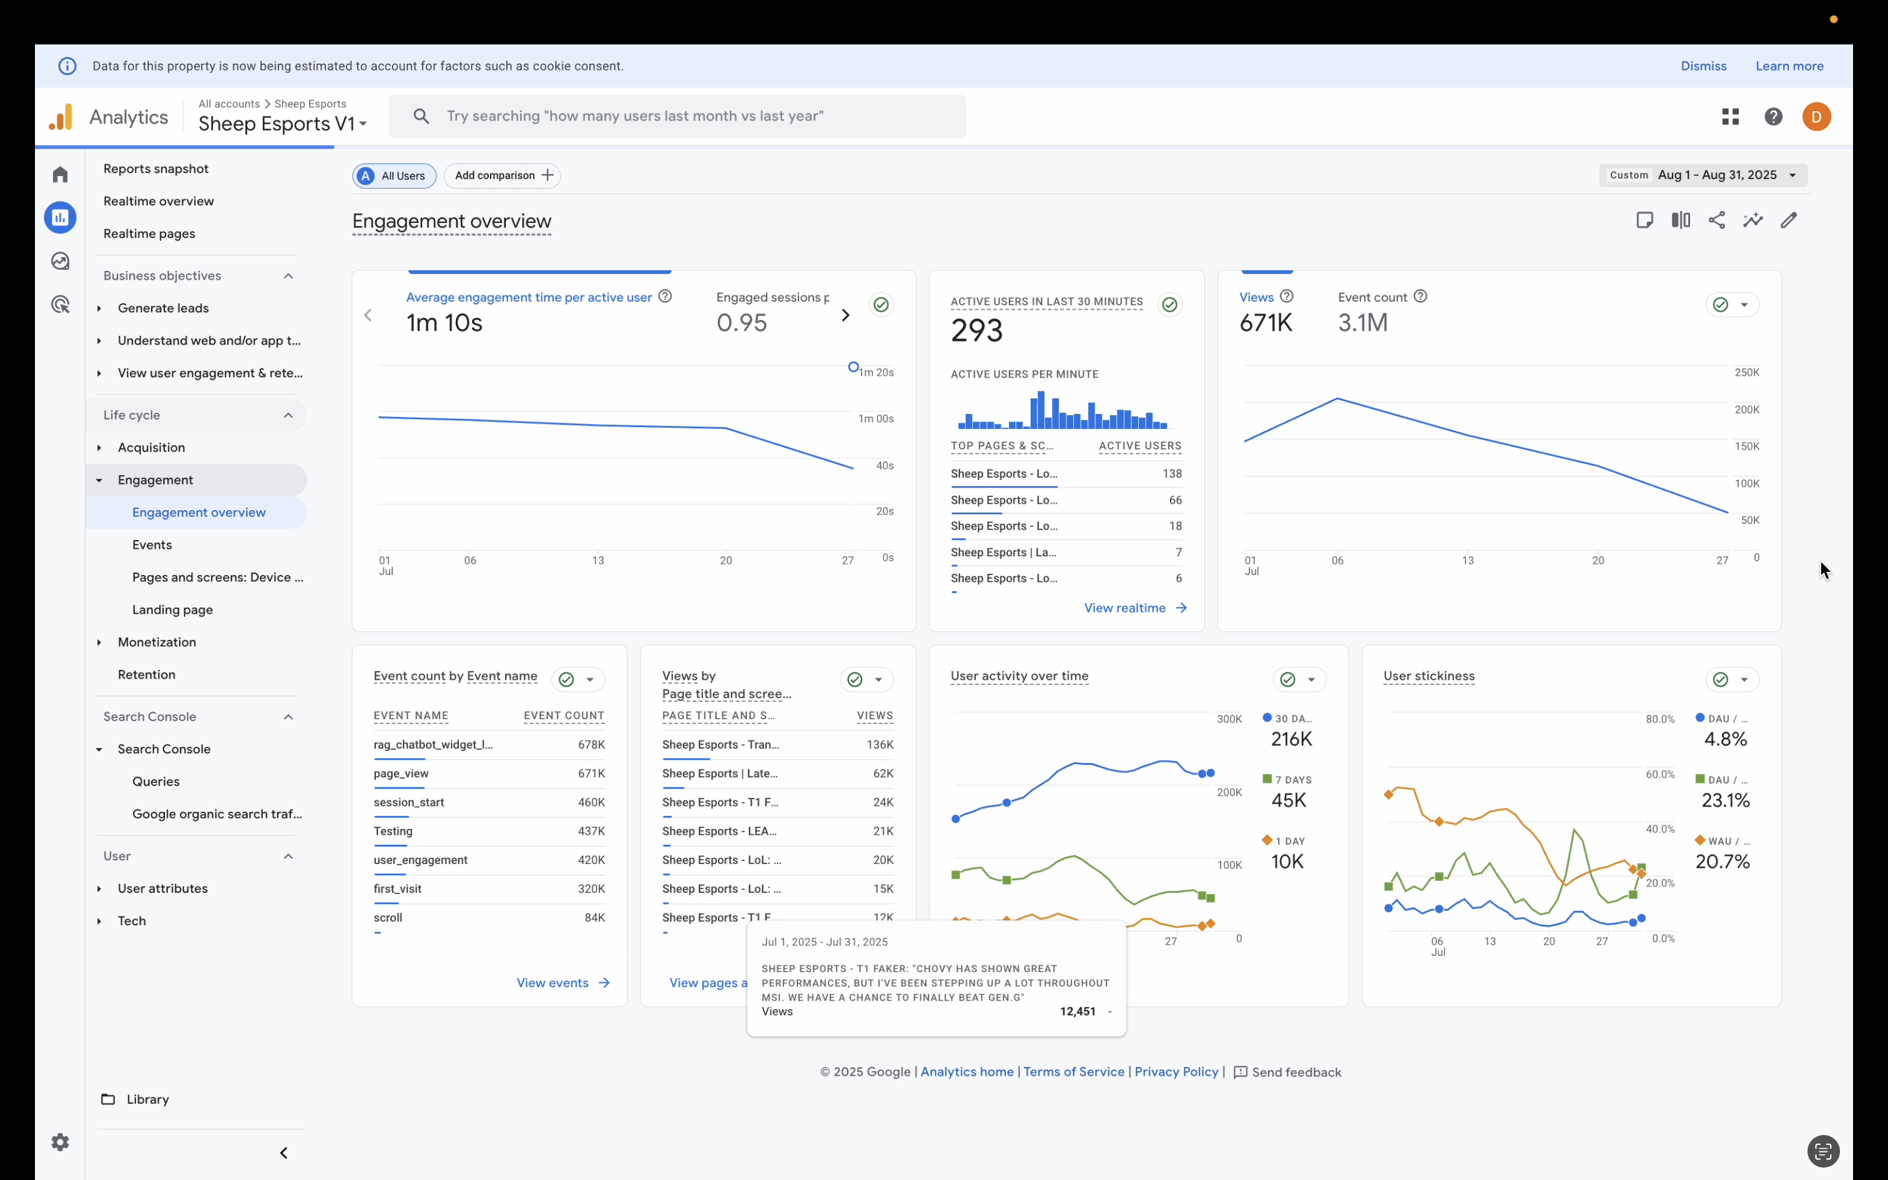
Task: Click the Edit comparisons columns icon
Action: [x=1681, y=220]
